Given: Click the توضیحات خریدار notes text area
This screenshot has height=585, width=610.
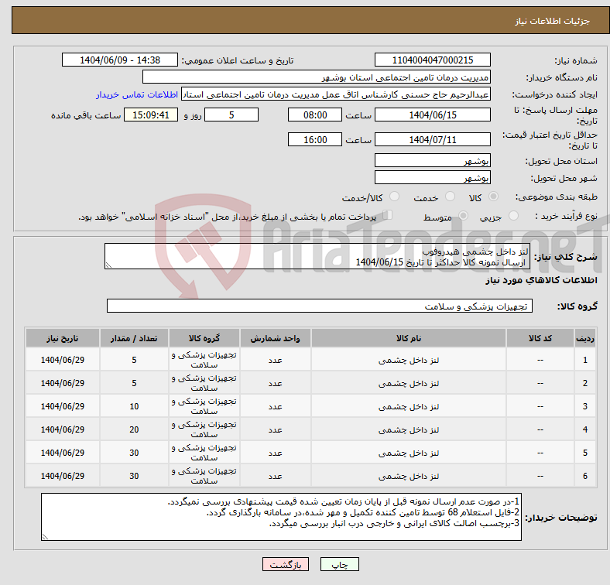Looking at the screenshot, I should click(281, 517).
